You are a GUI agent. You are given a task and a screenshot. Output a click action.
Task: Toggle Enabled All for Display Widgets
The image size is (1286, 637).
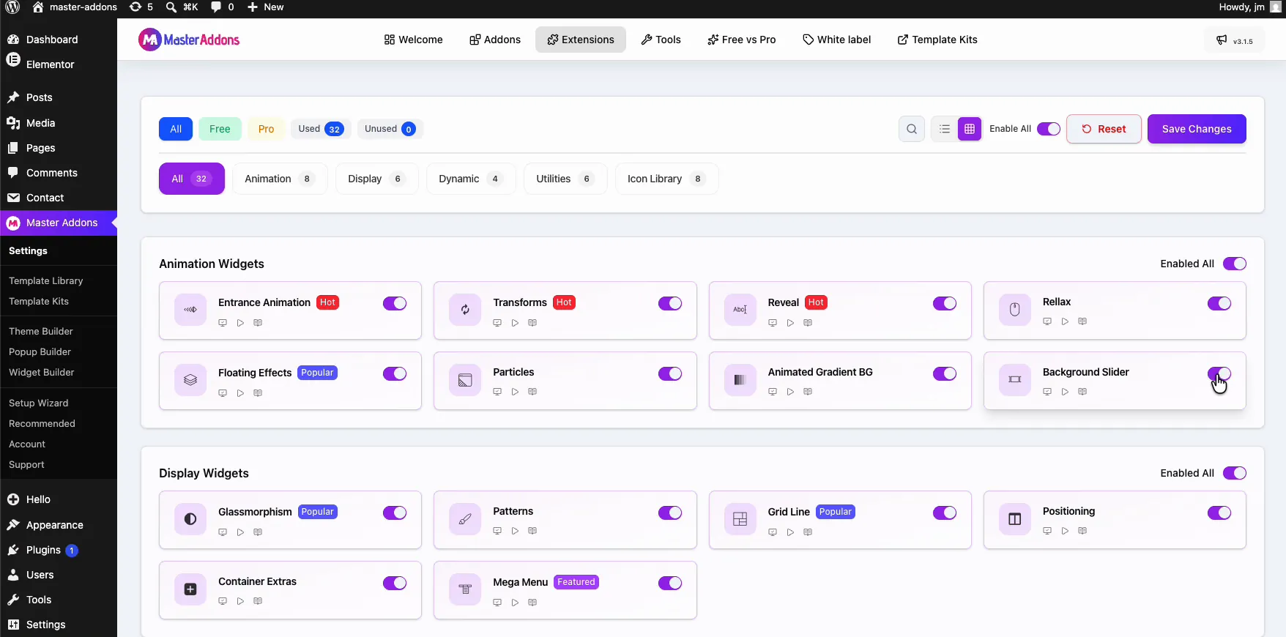click(x=1235, y=473)
